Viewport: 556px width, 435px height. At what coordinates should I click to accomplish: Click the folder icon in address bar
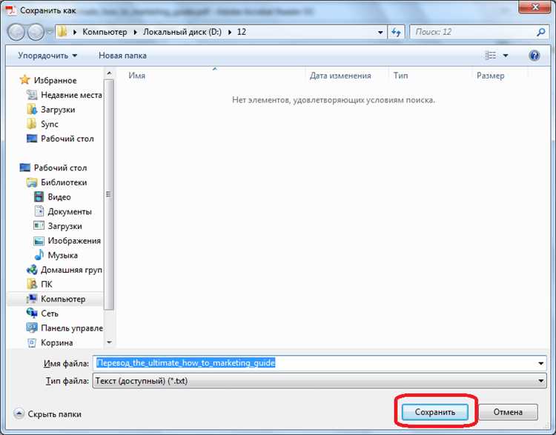tap(62, 32)
